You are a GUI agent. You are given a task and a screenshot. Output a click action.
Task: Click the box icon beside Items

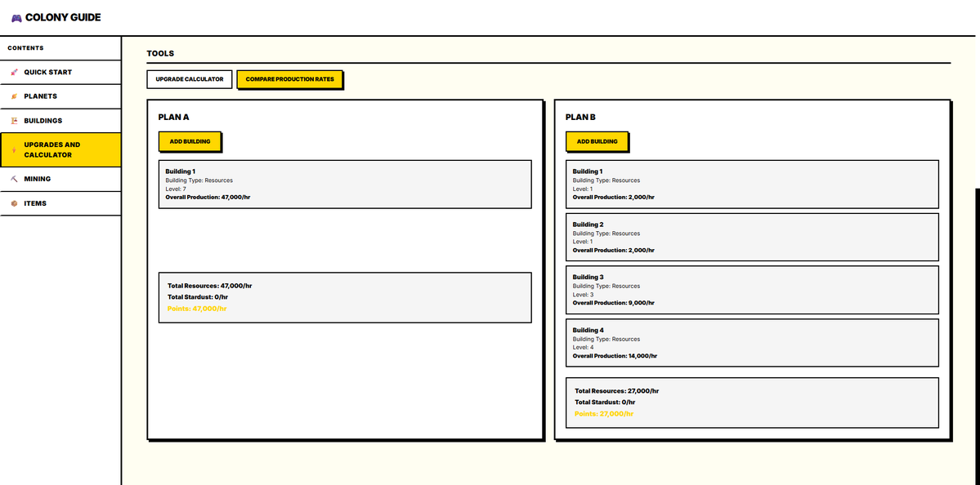(14, 203)
